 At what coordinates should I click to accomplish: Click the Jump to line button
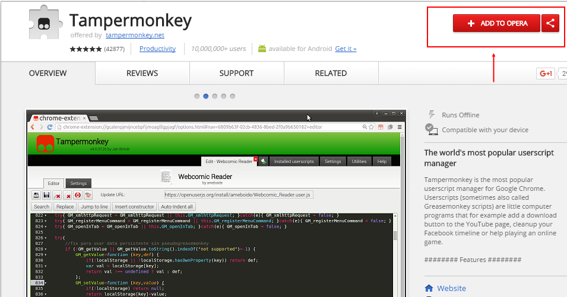click(94, 207)
